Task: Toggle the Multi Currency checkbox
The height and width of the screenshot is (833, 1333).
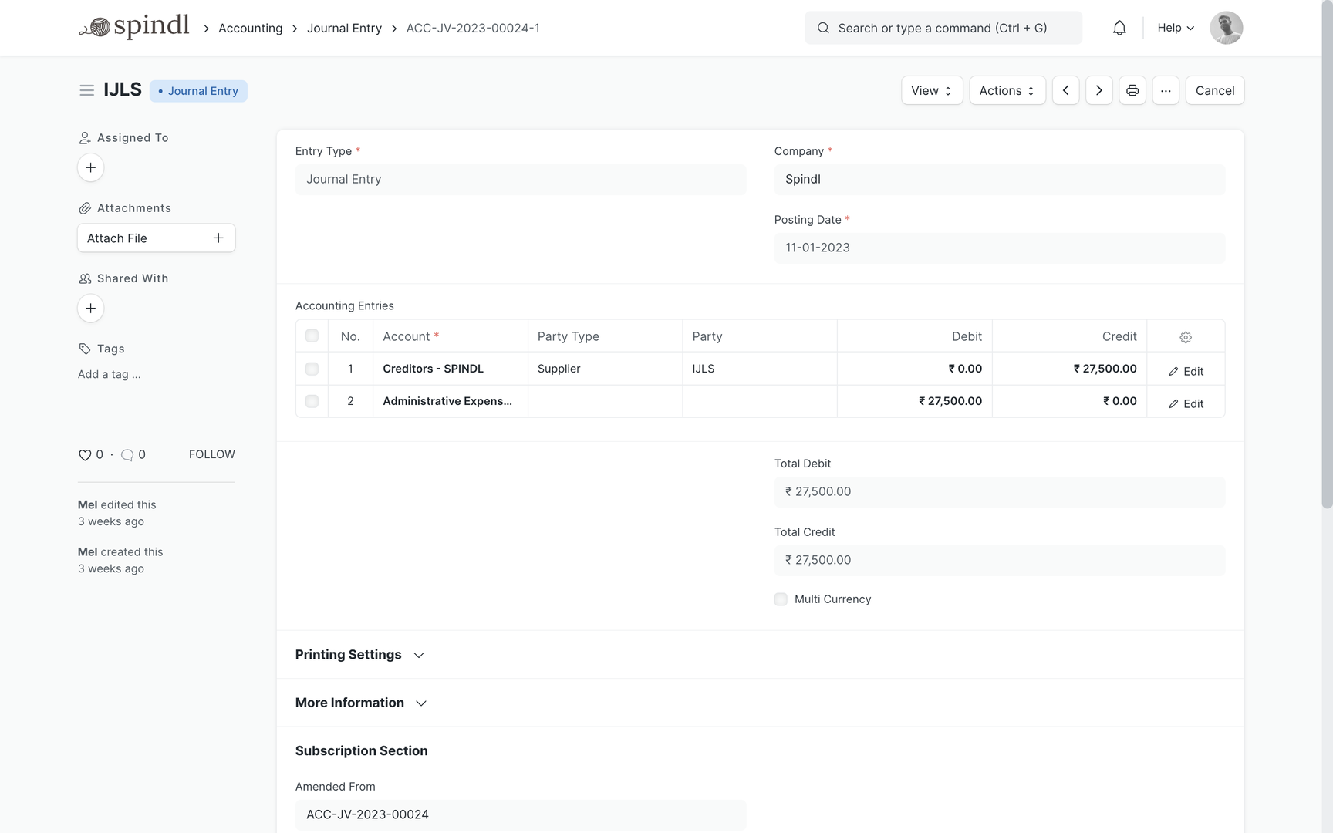Action: (x=781, y=599)
